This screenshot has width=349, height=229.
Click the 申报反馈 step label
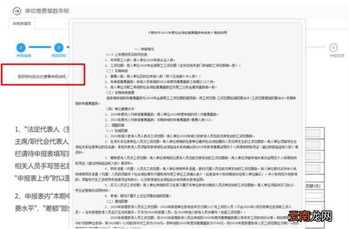[x=337, y=56]
